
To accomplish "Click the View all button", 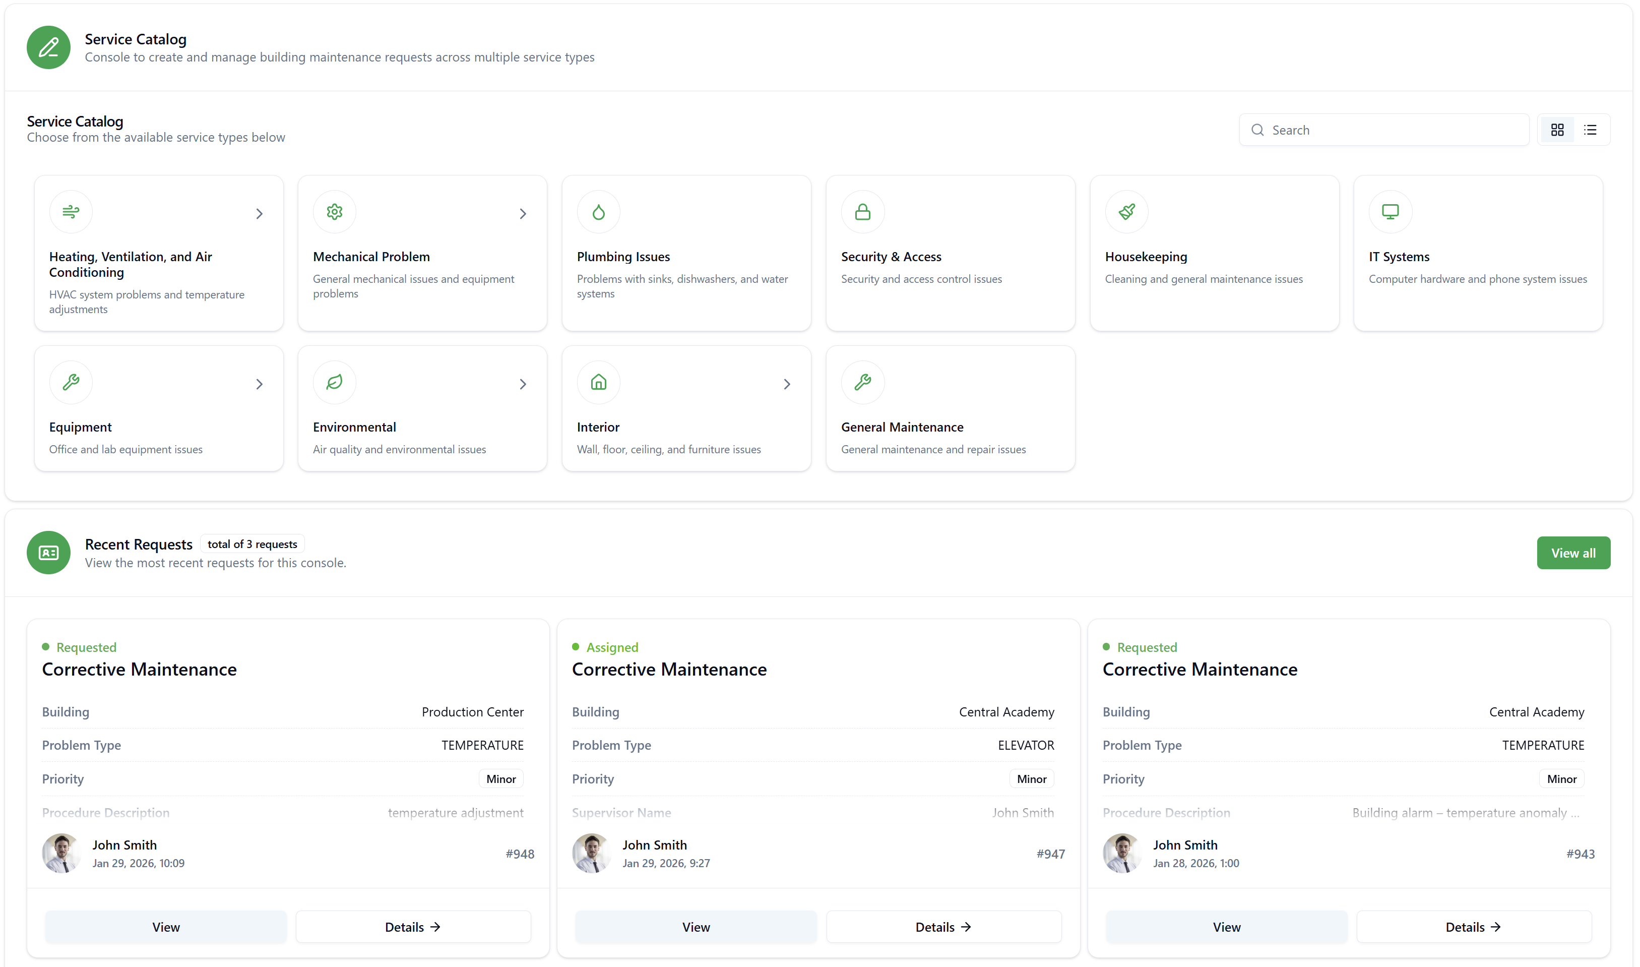I will click(1573, 553).
